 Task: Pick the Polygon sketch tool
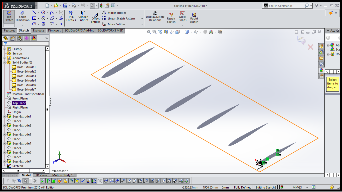[43, 24]
